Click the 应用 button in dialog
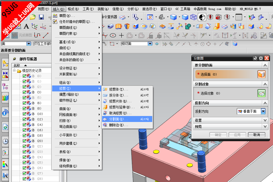Viewport: 273px width, 182px height. click(x=237, y=135)
